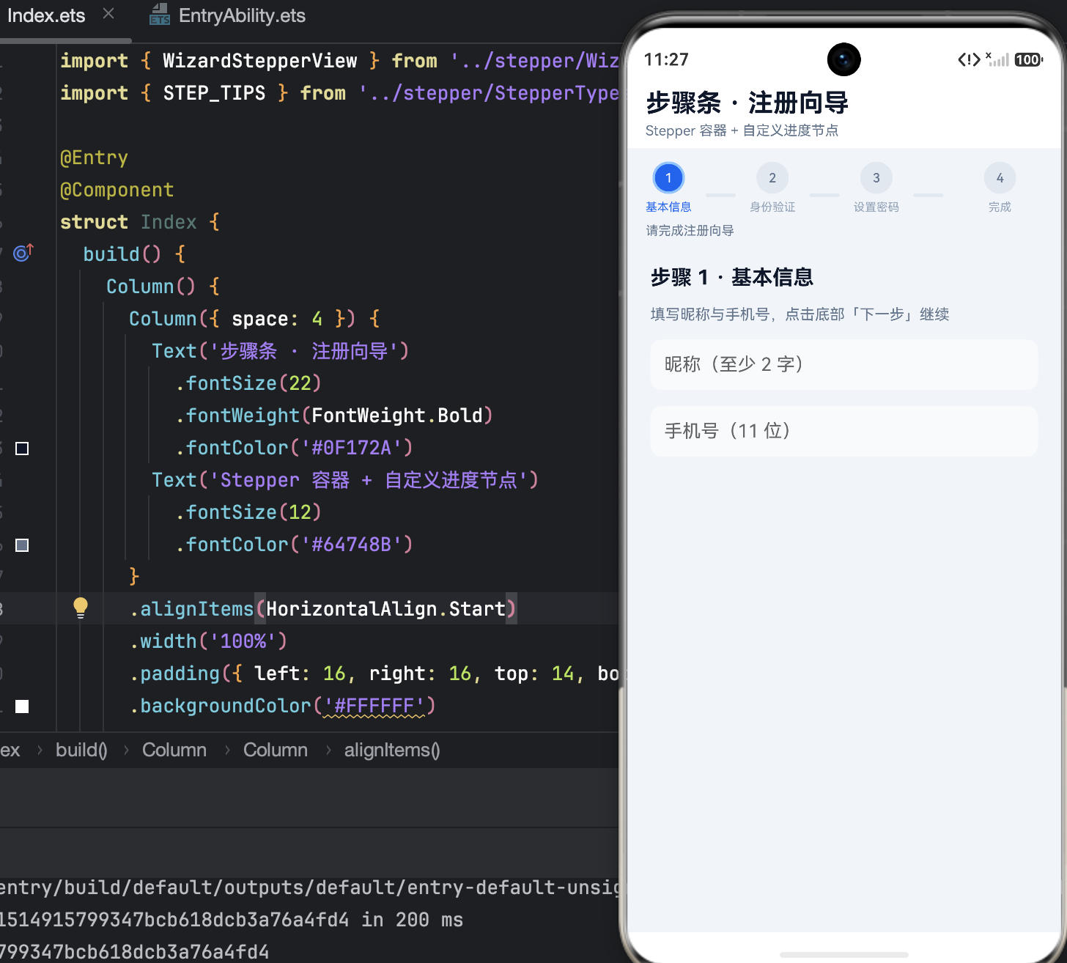Click the 步骤条 · 注册向导 title in preview

[747, 103]
